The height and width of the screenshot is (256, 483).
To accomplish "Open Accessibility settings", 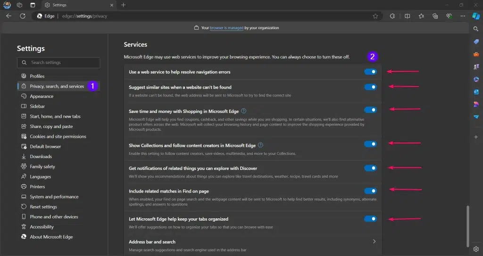I will [x=58, y=226].
